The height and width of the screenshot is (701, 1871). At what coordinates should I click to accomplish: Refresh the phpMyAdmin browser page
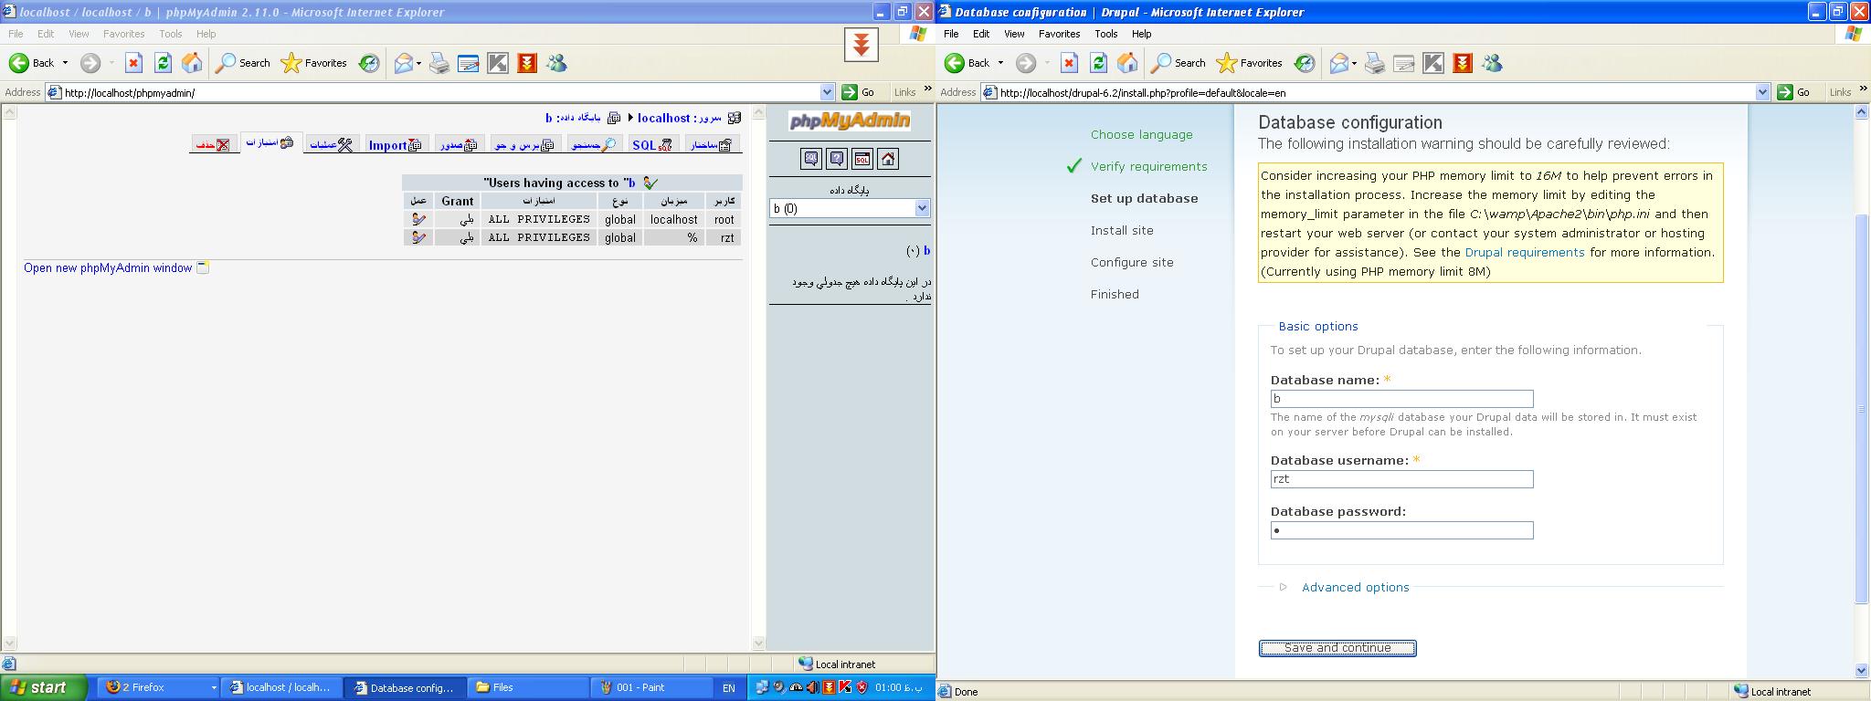pos(163,63)
